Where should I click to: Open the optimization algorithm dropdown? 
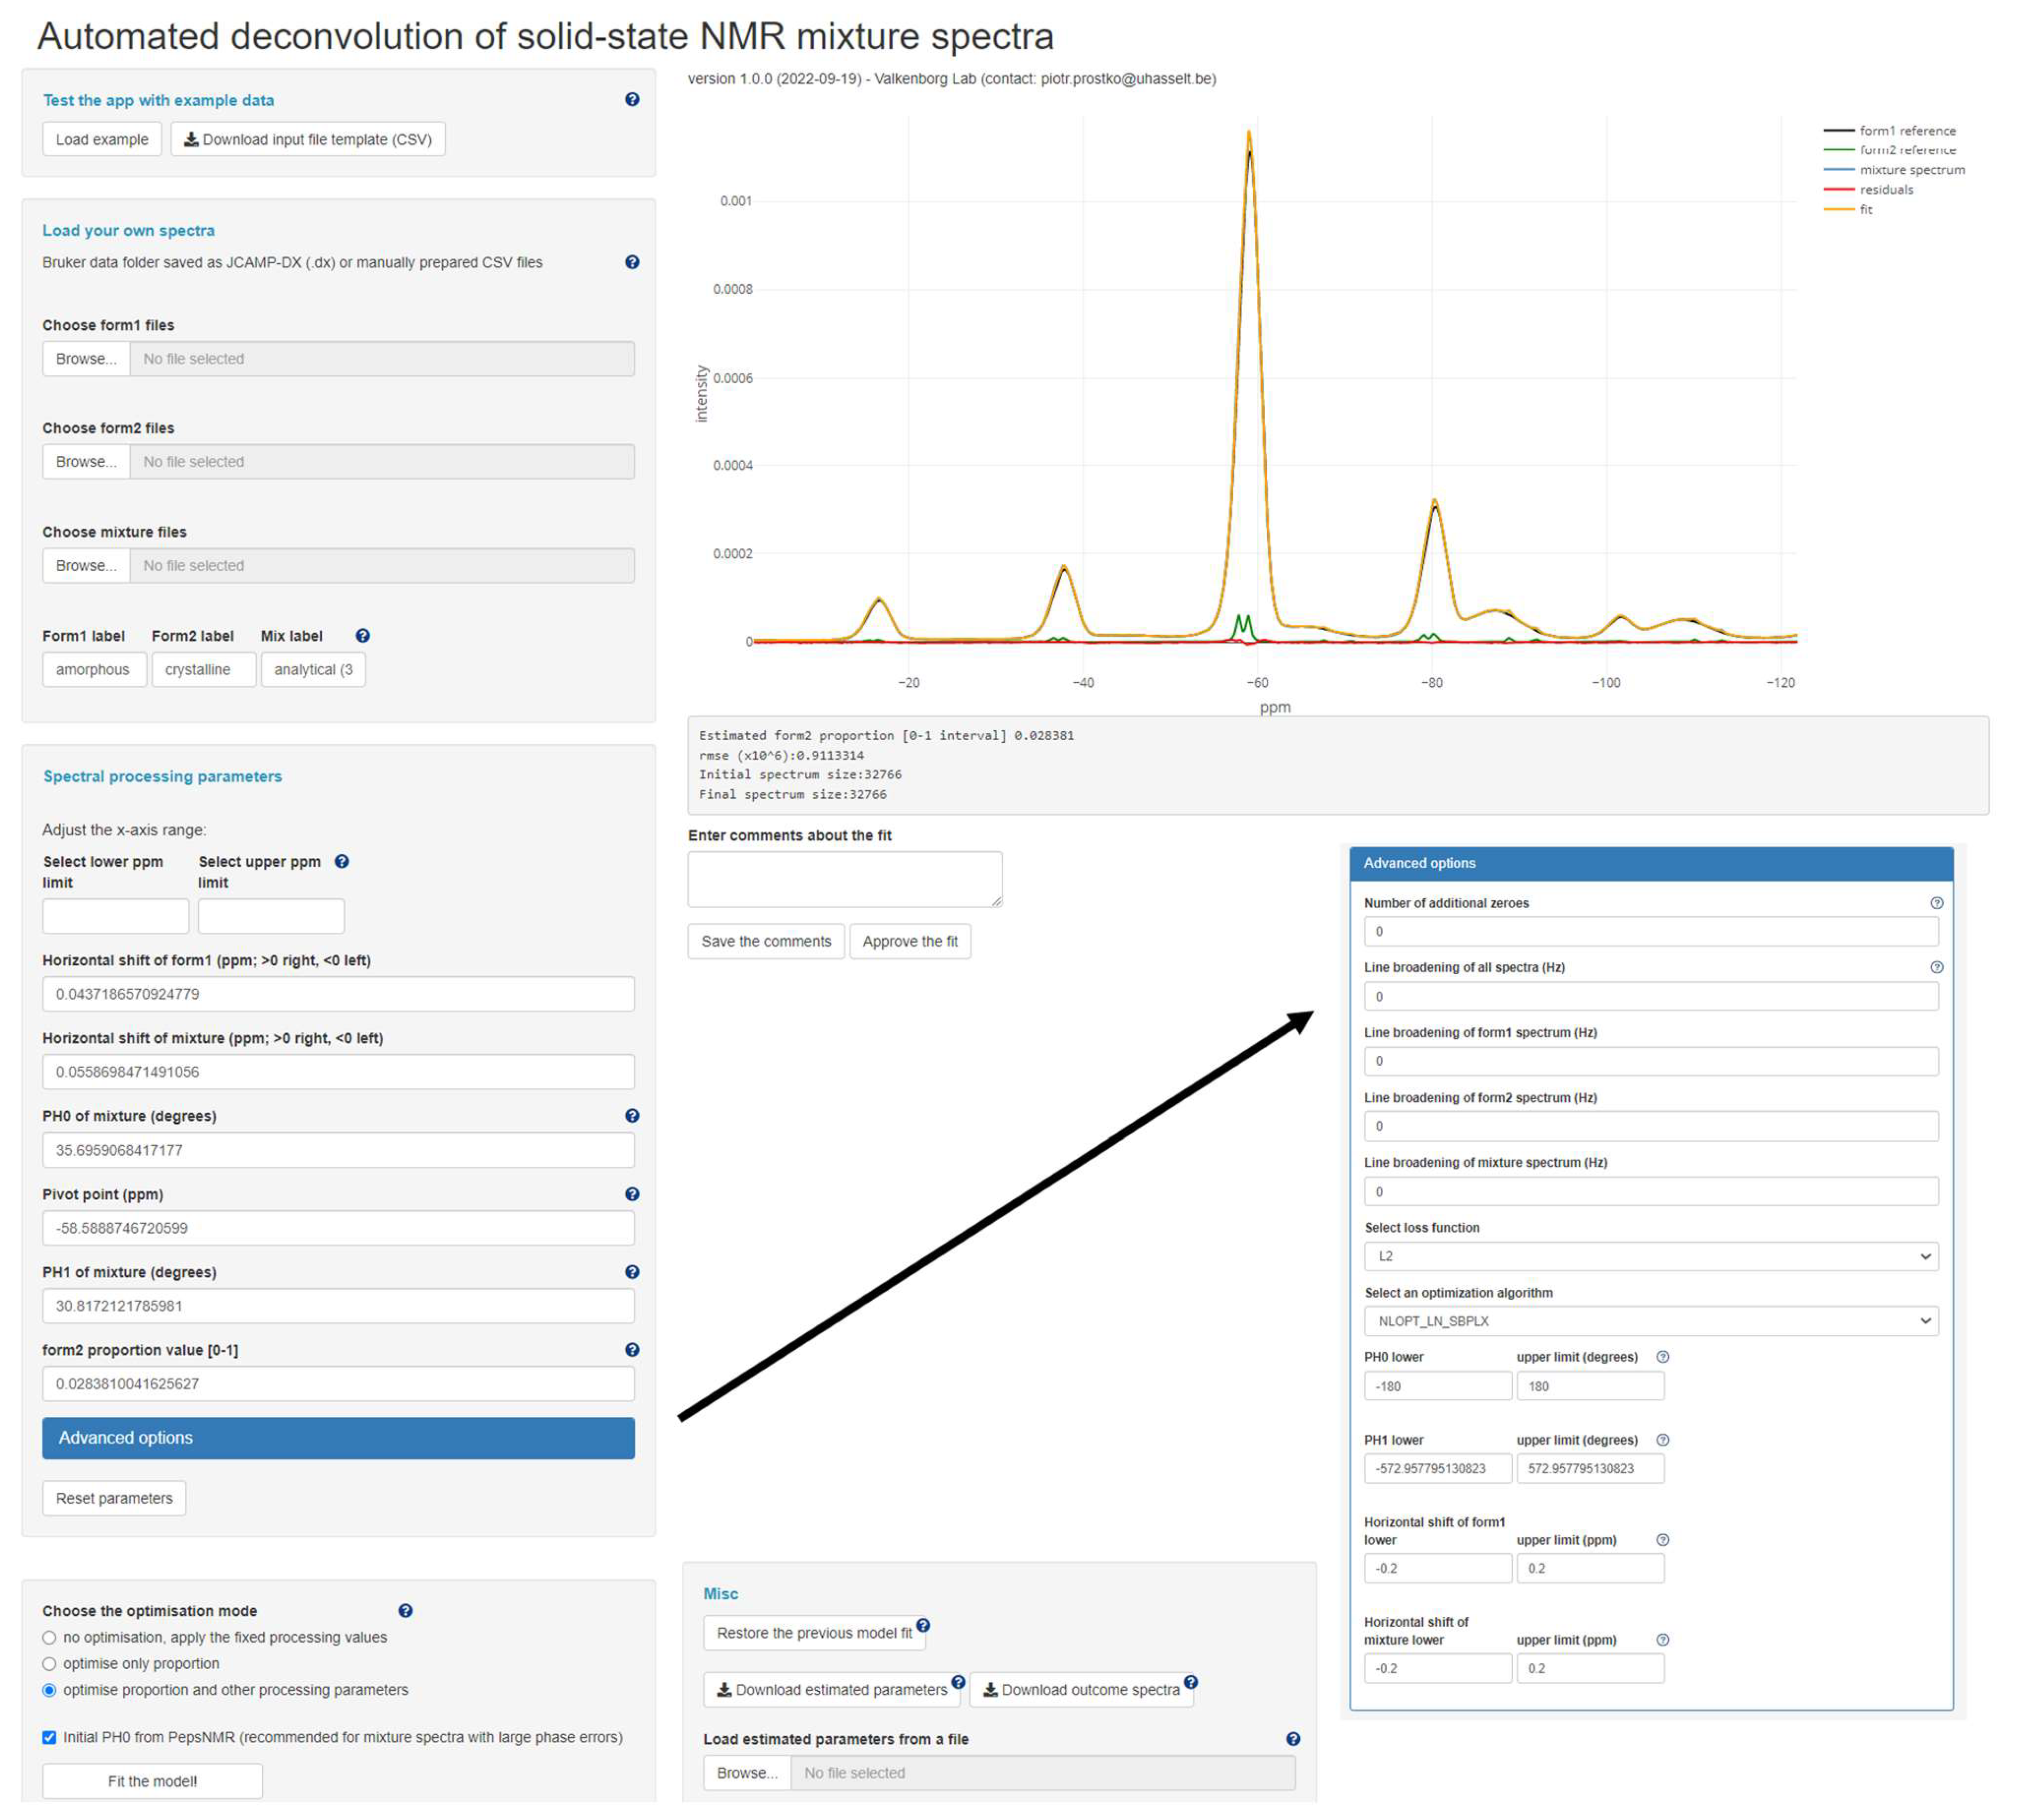coord(1650,1322)
